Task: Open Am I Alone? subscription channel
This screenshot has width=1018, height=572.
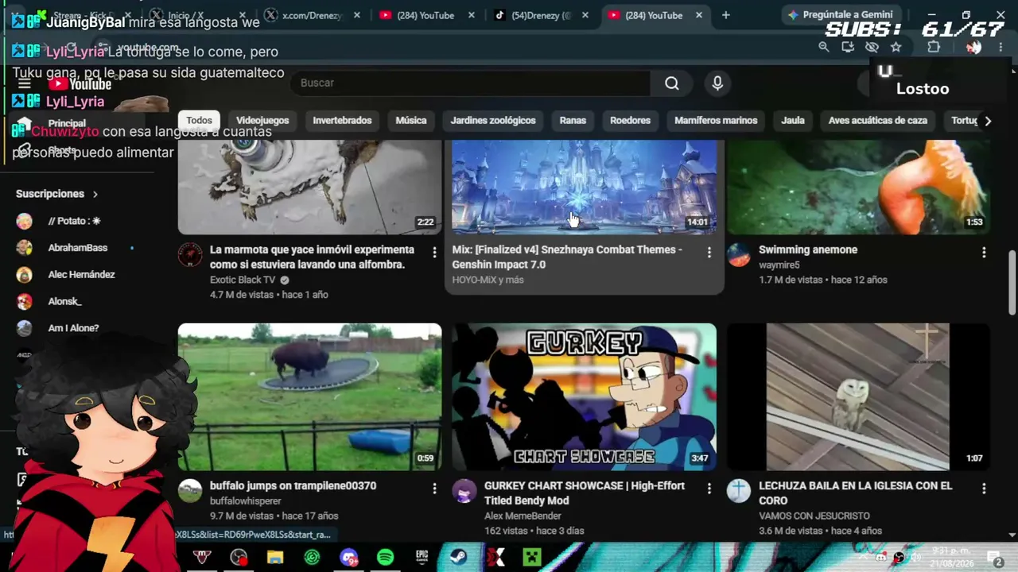Action: [x=73, y=328]
